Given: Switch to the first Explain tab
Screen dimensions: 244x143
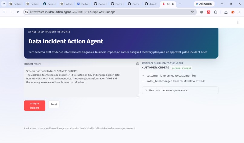Looking at the screenshot, I should [x=15, y=4].
